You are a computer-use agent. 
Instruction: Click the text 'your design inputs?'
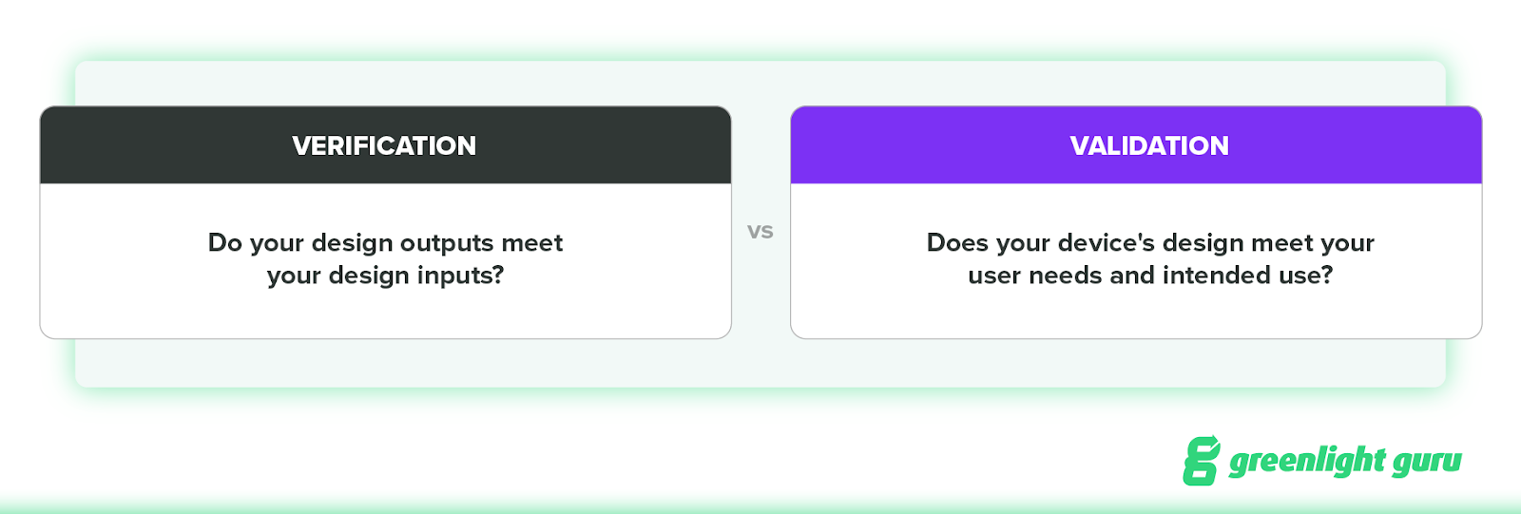pos(385,276)
